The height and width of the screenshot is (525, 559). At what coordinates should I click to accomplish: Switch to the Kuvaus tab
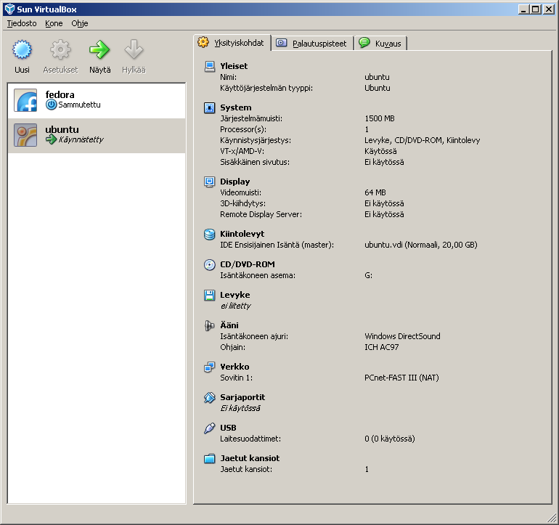(x=381, y=44)
